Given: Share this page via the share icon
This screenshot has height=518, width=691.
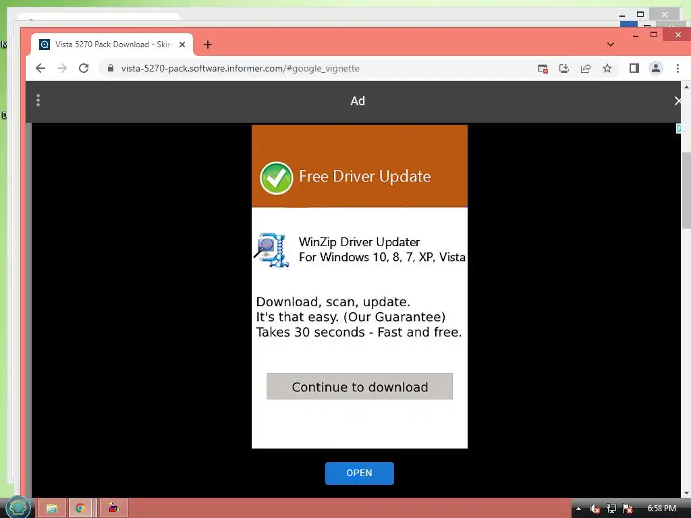Looking at the screenshot, I should pyautogui.click(x=586, y=68).
